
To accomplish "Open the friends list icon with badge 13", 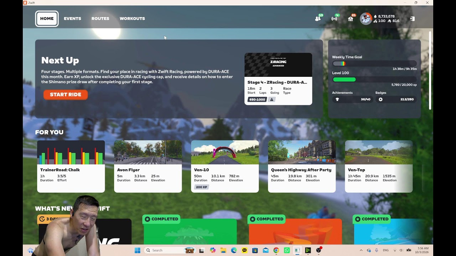I will click(x=318, y=18).
